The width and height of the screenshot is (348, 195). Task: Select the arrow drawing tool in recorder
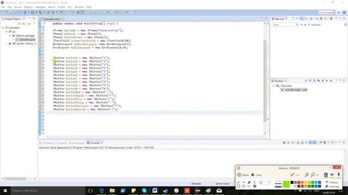point(244,183)
